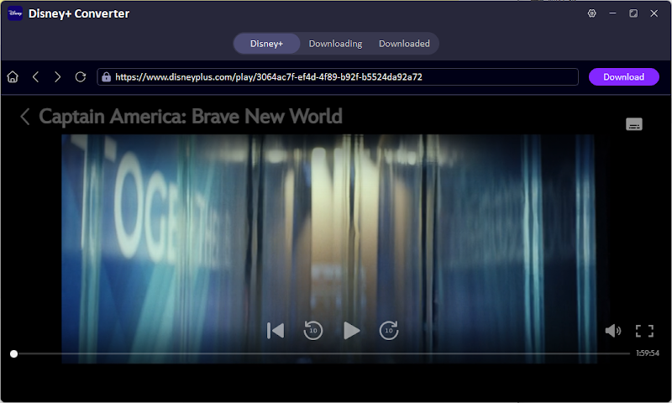Mute the video volume

(x=613, y=331)
